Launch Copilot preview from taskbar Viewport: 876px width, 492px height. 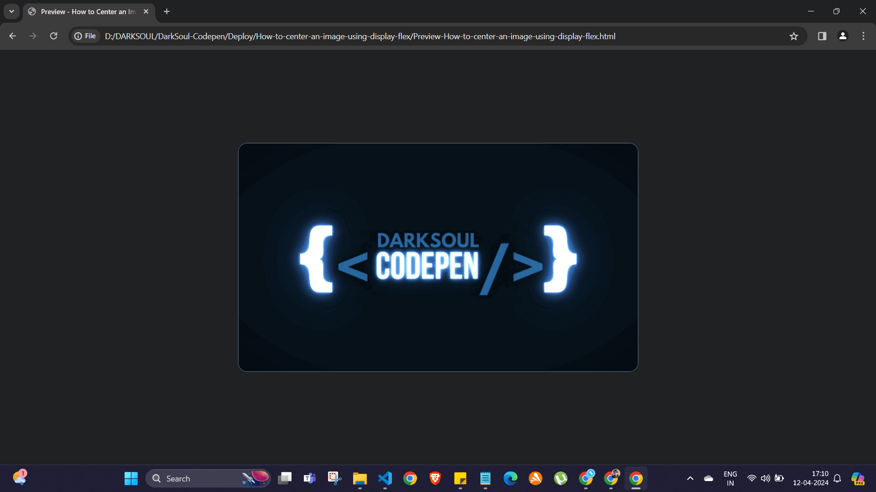tap(858, 478)
